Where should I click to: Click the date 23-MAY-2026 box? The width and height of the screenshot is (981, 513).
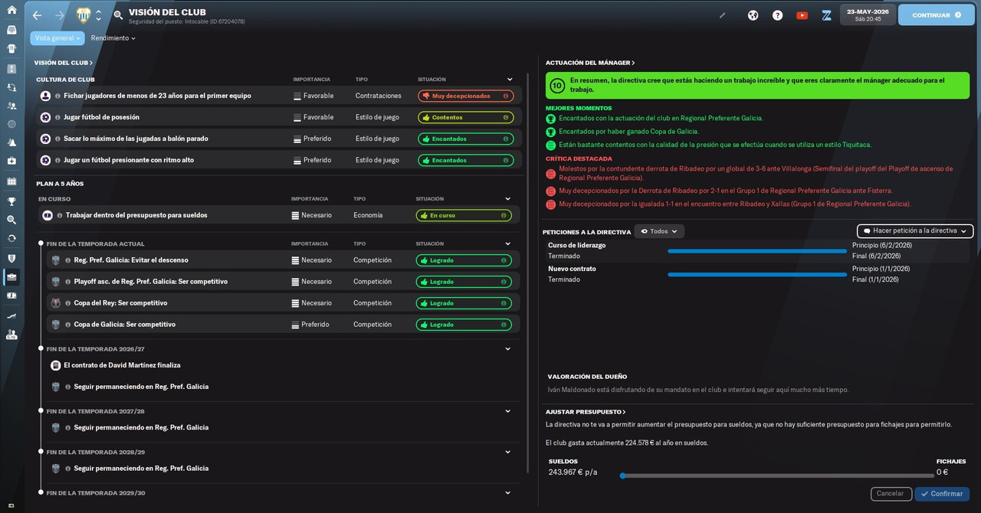pos(868,15)
